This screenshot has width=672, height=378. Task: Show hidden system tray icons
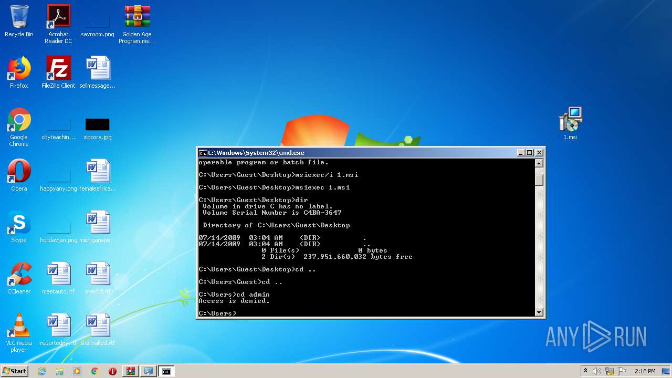pos(585,371)
